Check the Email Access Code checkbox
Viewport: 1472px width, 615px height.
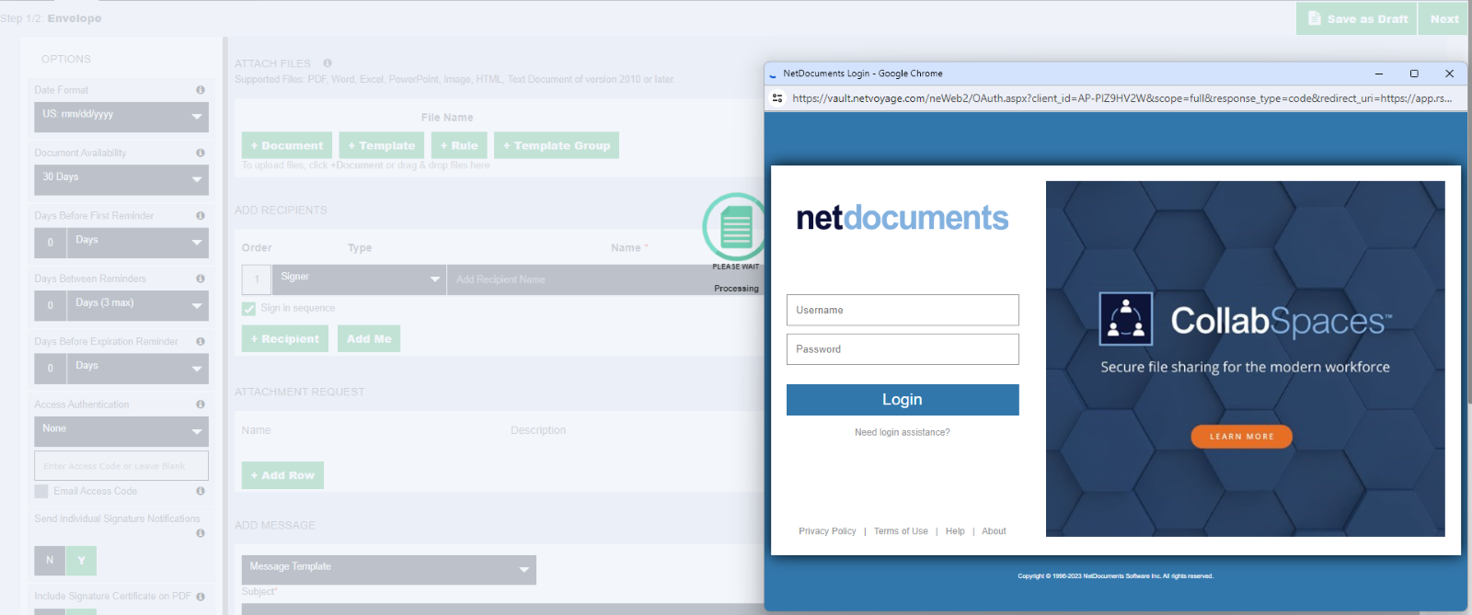(41, 492)
